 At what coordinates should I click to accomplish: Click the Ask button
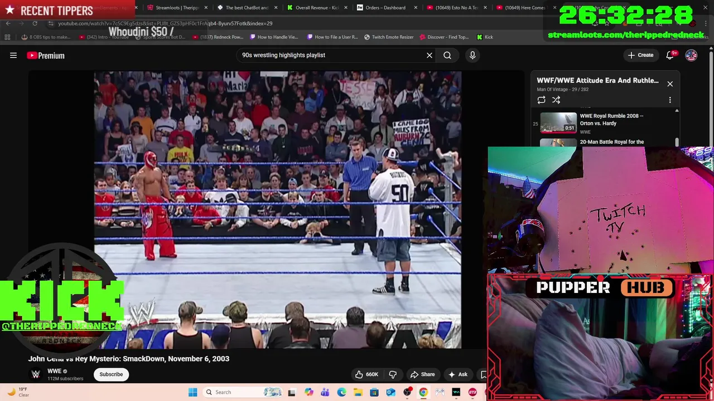pyautogui.click(x=458, y=374)
